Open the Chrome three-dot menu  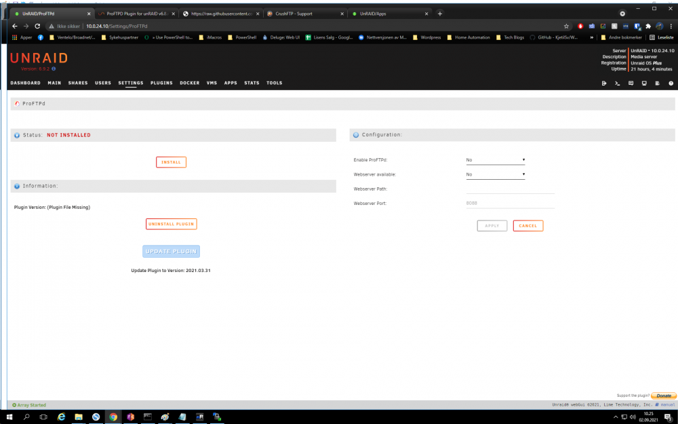pyautogui.click(x=671, y=26)
